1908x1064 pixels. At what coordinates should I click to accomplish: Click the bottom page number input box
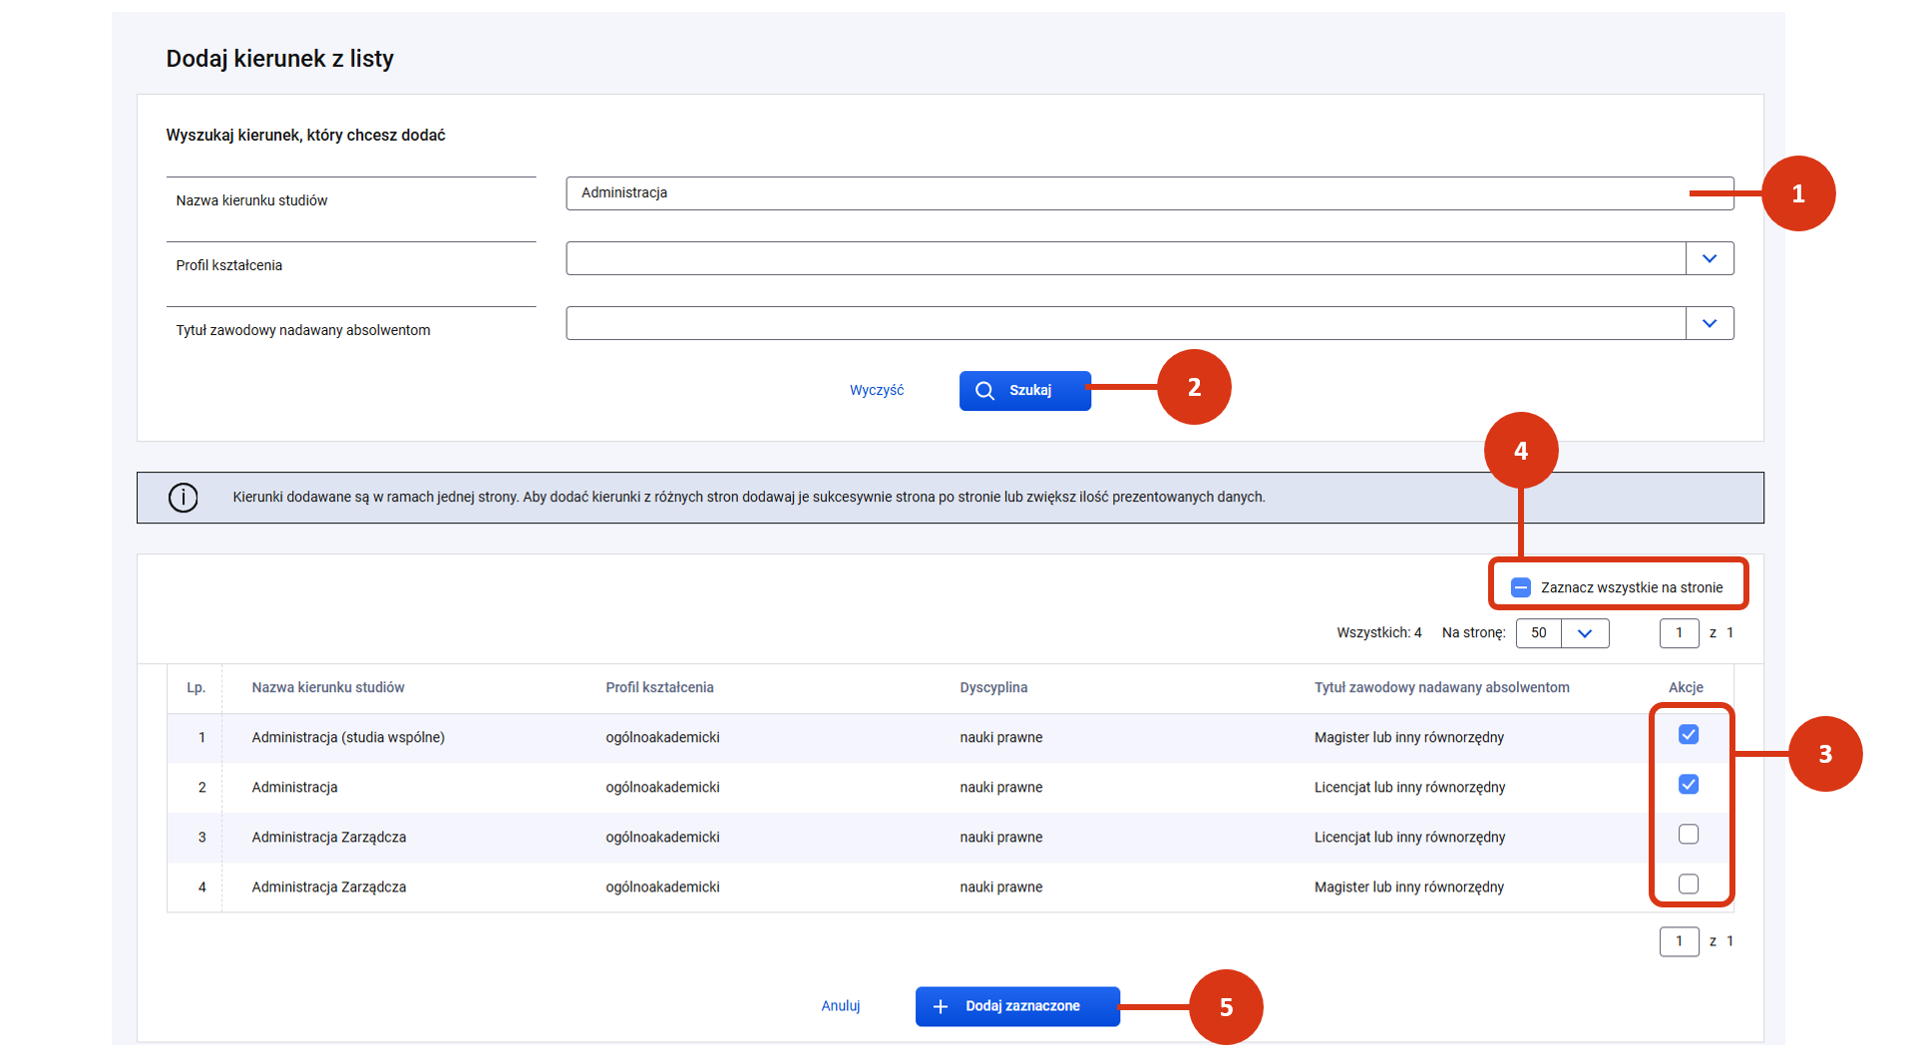[1679, 941]
